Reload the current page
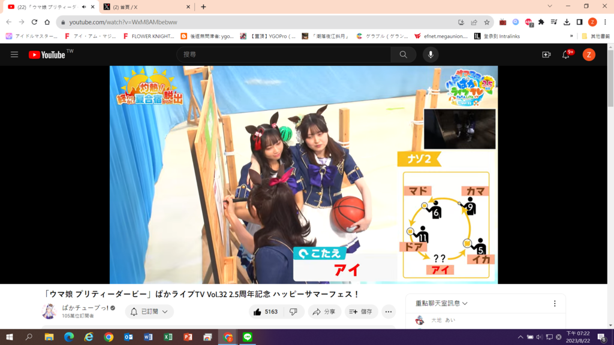The height and width of the screenshot is (345, 614). (34, 22)
